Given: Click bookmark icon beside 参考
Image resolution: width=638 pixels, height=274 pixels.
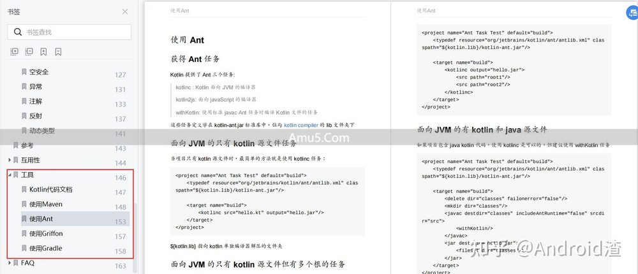Looking at the screenshot, I should pos(16,145).
